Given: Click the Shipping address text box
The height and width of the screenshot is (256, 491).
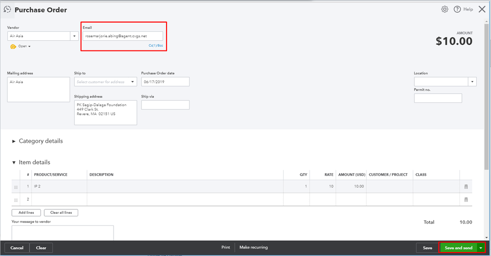Looking at the screenshot, I should click(106, 112).
